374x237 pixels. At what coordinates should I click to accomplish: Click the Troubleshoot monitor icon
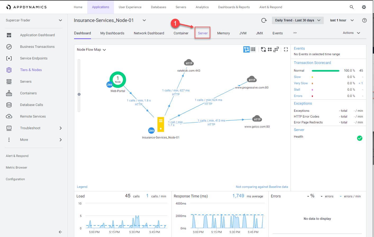tap(9, 128)
